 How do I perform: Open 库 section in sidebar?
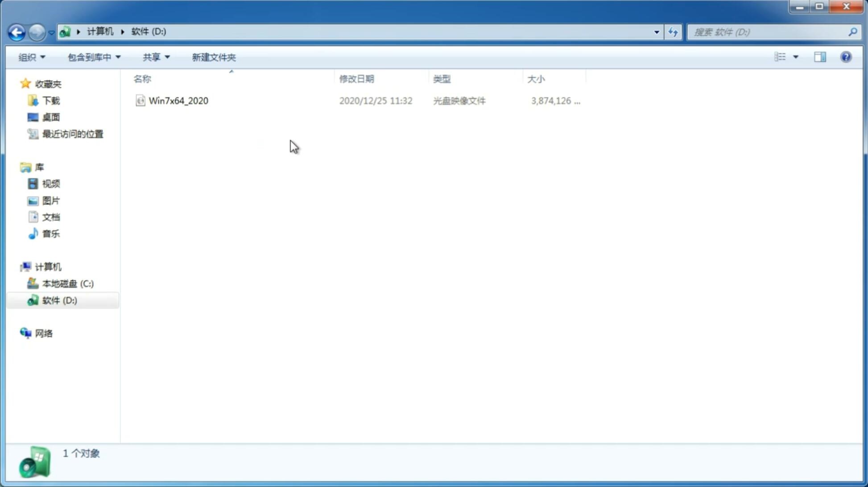click(x=39, y=167)
